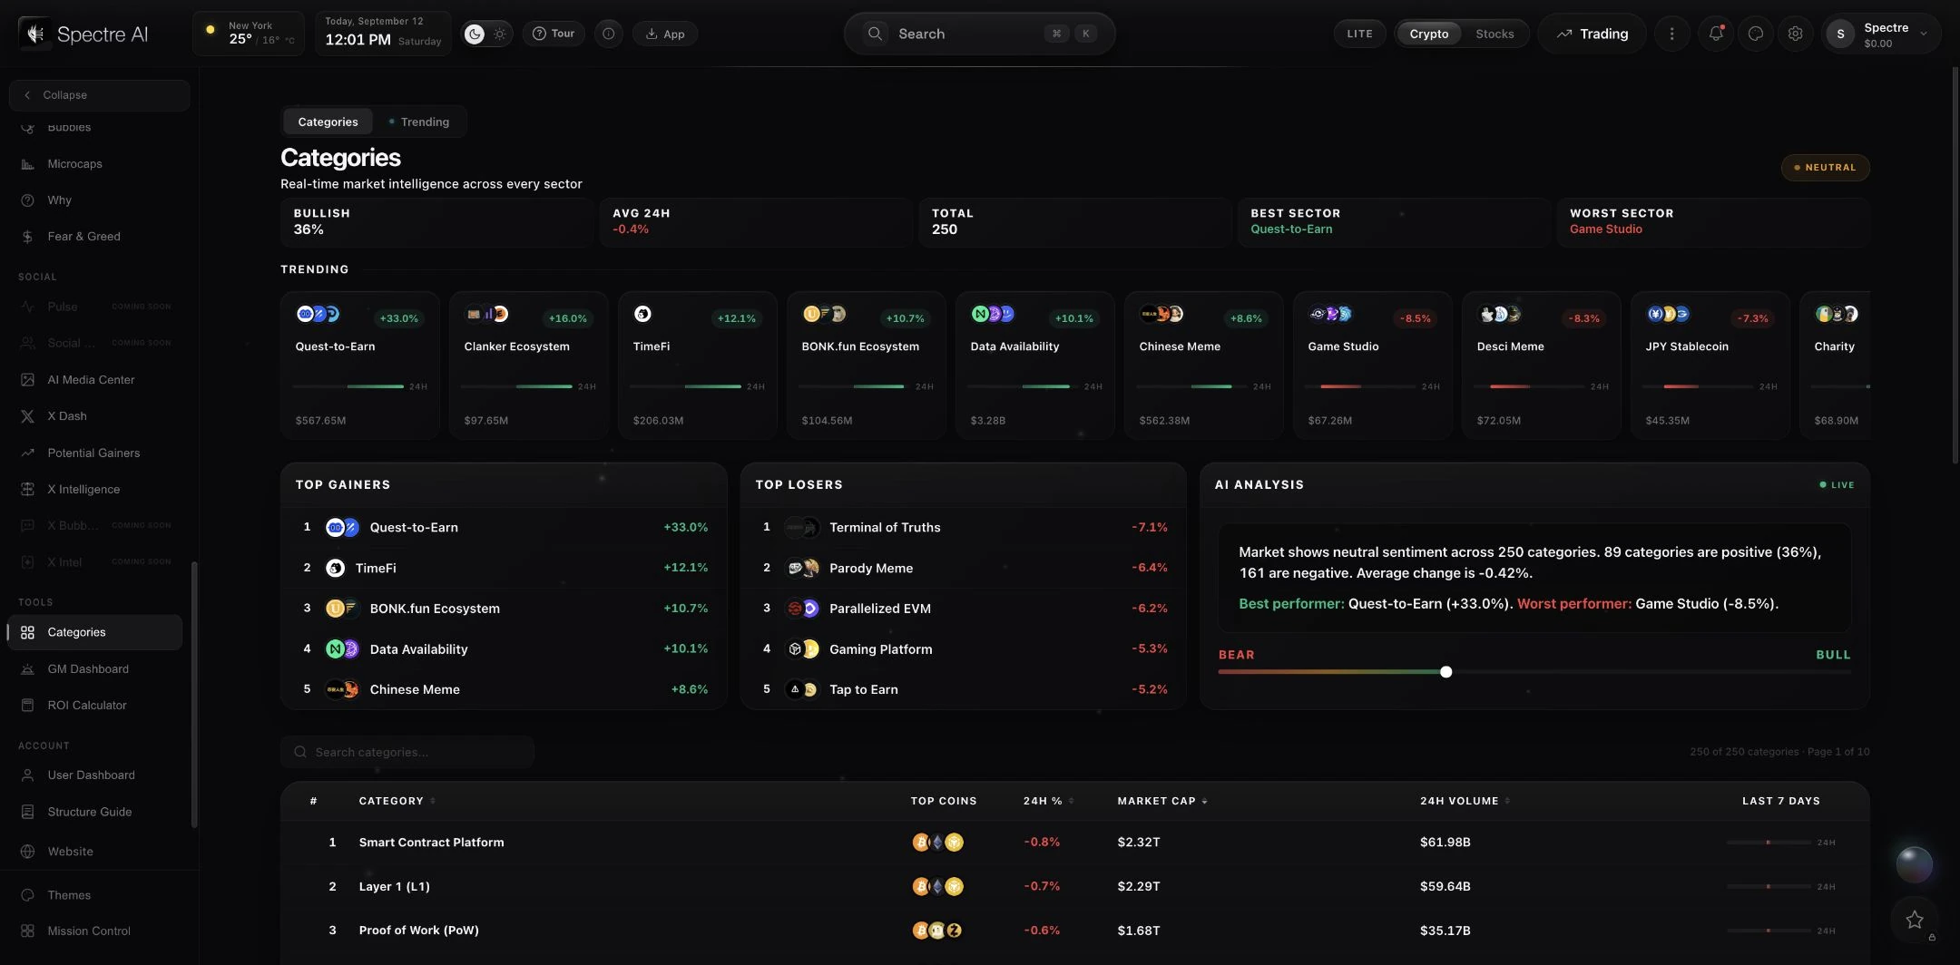Open JPY Stablecoin trending card

pyautogui.click(x=1710, y=366)
